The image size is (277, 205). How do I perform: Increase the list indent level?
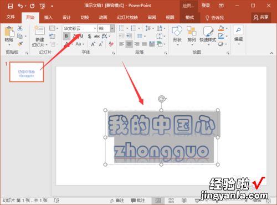[x=129, y=36]
